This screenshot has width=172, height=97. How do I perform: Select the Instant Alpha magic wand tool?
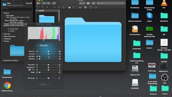[x=42, y=7]
